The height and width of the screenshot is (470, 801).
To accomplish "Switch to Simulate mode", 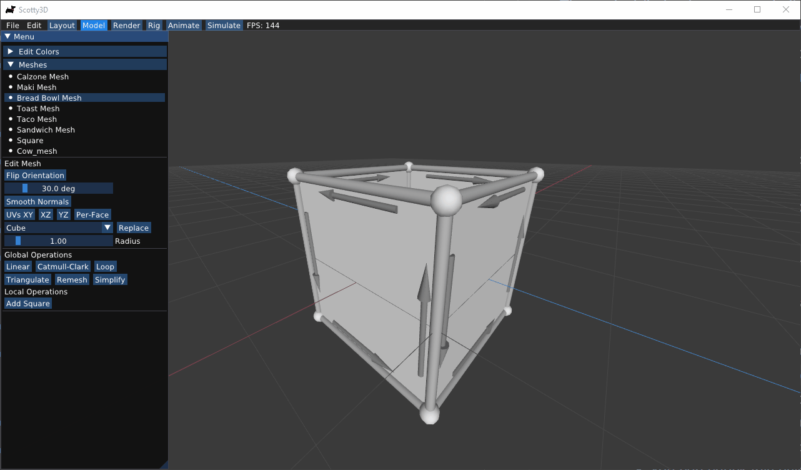I will (x=224, y=26).
